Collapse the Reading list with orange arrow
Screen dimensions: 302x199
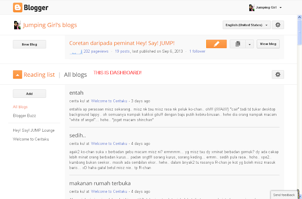[17, 74]
